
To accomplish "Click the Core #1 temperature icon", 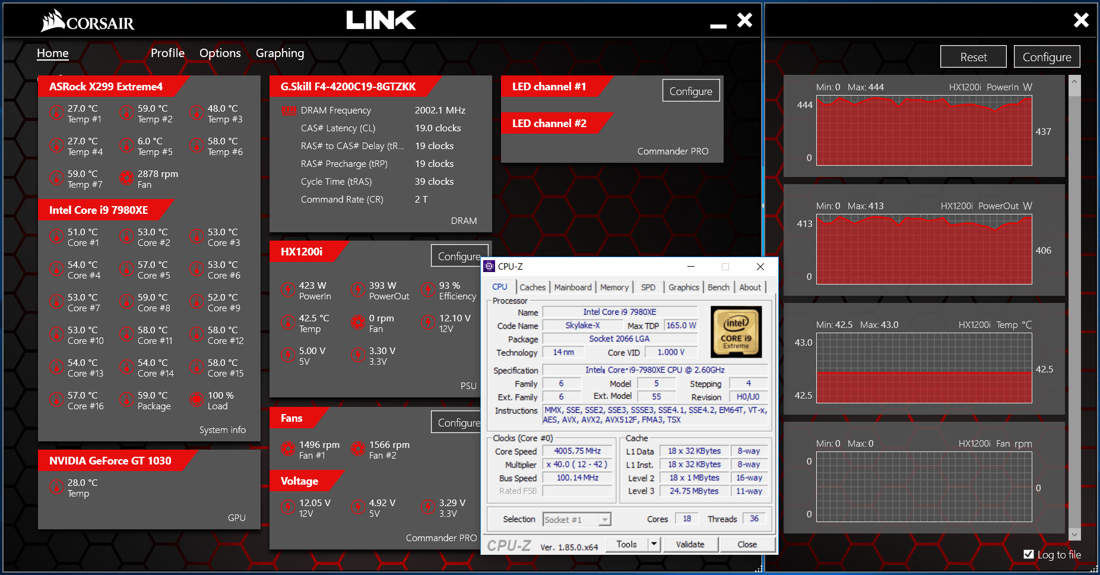I will (x=56, y=236).
